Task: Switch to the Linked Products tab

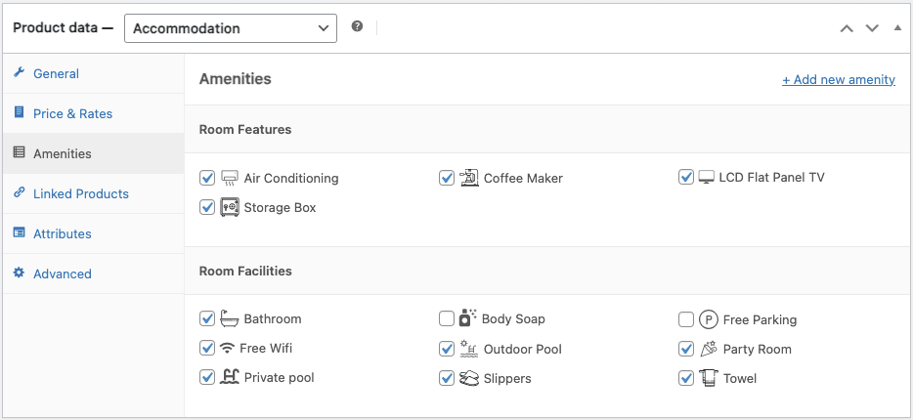Action: 80,193
